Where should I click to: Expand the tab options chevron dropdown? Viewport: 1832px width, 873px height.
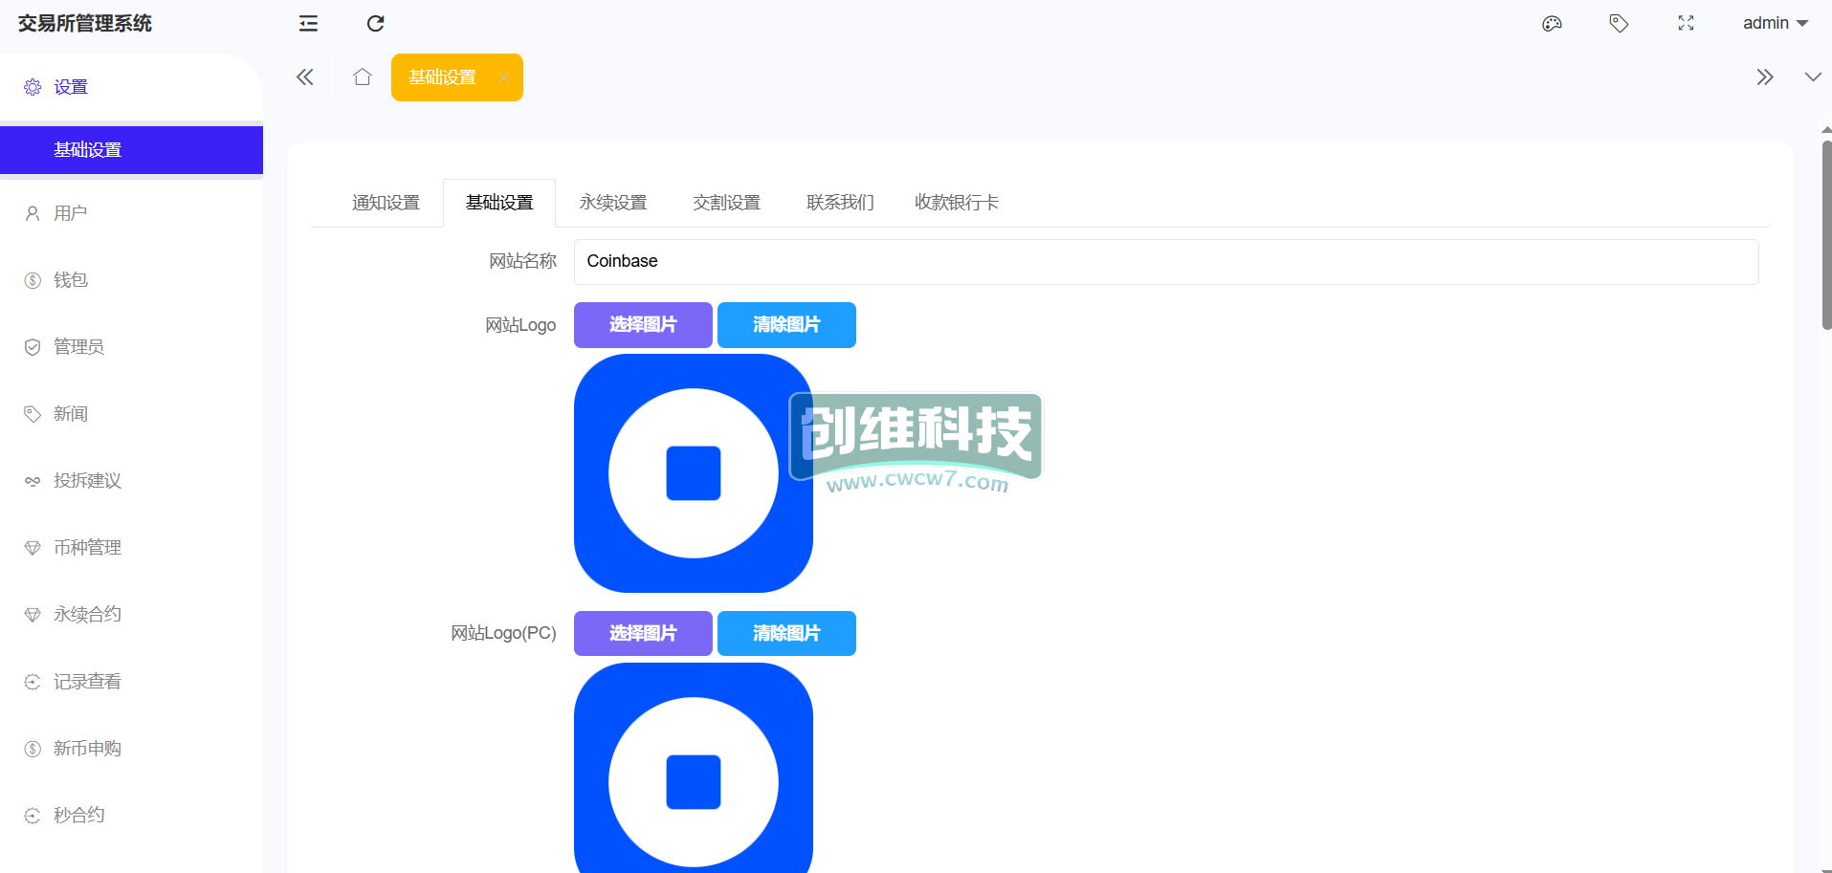pyautogui.click(x=1812, y=77)
